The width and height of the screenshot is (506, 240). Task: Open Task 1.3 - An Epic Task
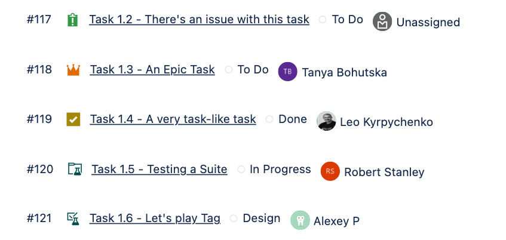click(x=152, y=70)
